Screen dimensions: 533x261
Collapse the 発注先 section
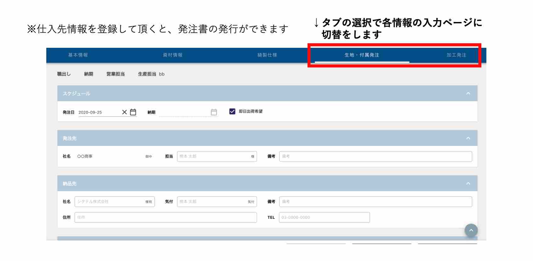point(468,138)
